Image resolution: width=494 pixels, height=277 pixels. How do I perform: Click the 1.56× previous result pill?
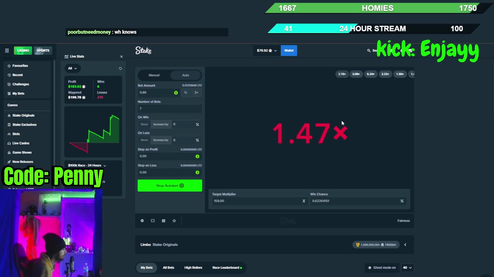coord(400,74)
